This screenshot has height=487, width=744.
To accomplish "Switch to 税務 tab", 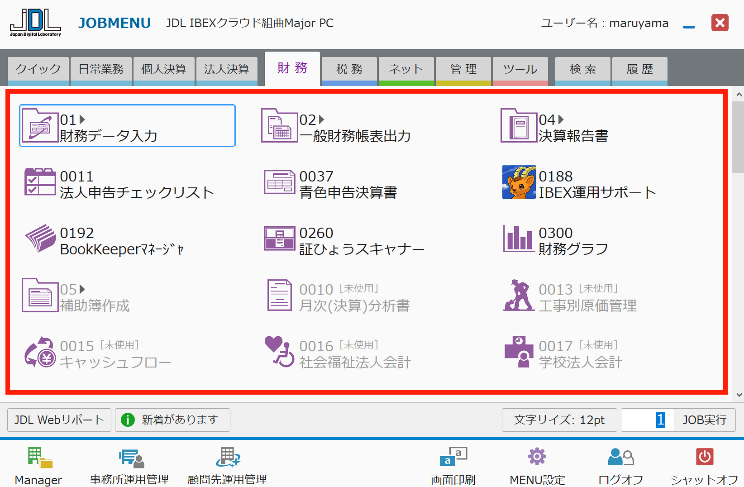I will point(349,71).
